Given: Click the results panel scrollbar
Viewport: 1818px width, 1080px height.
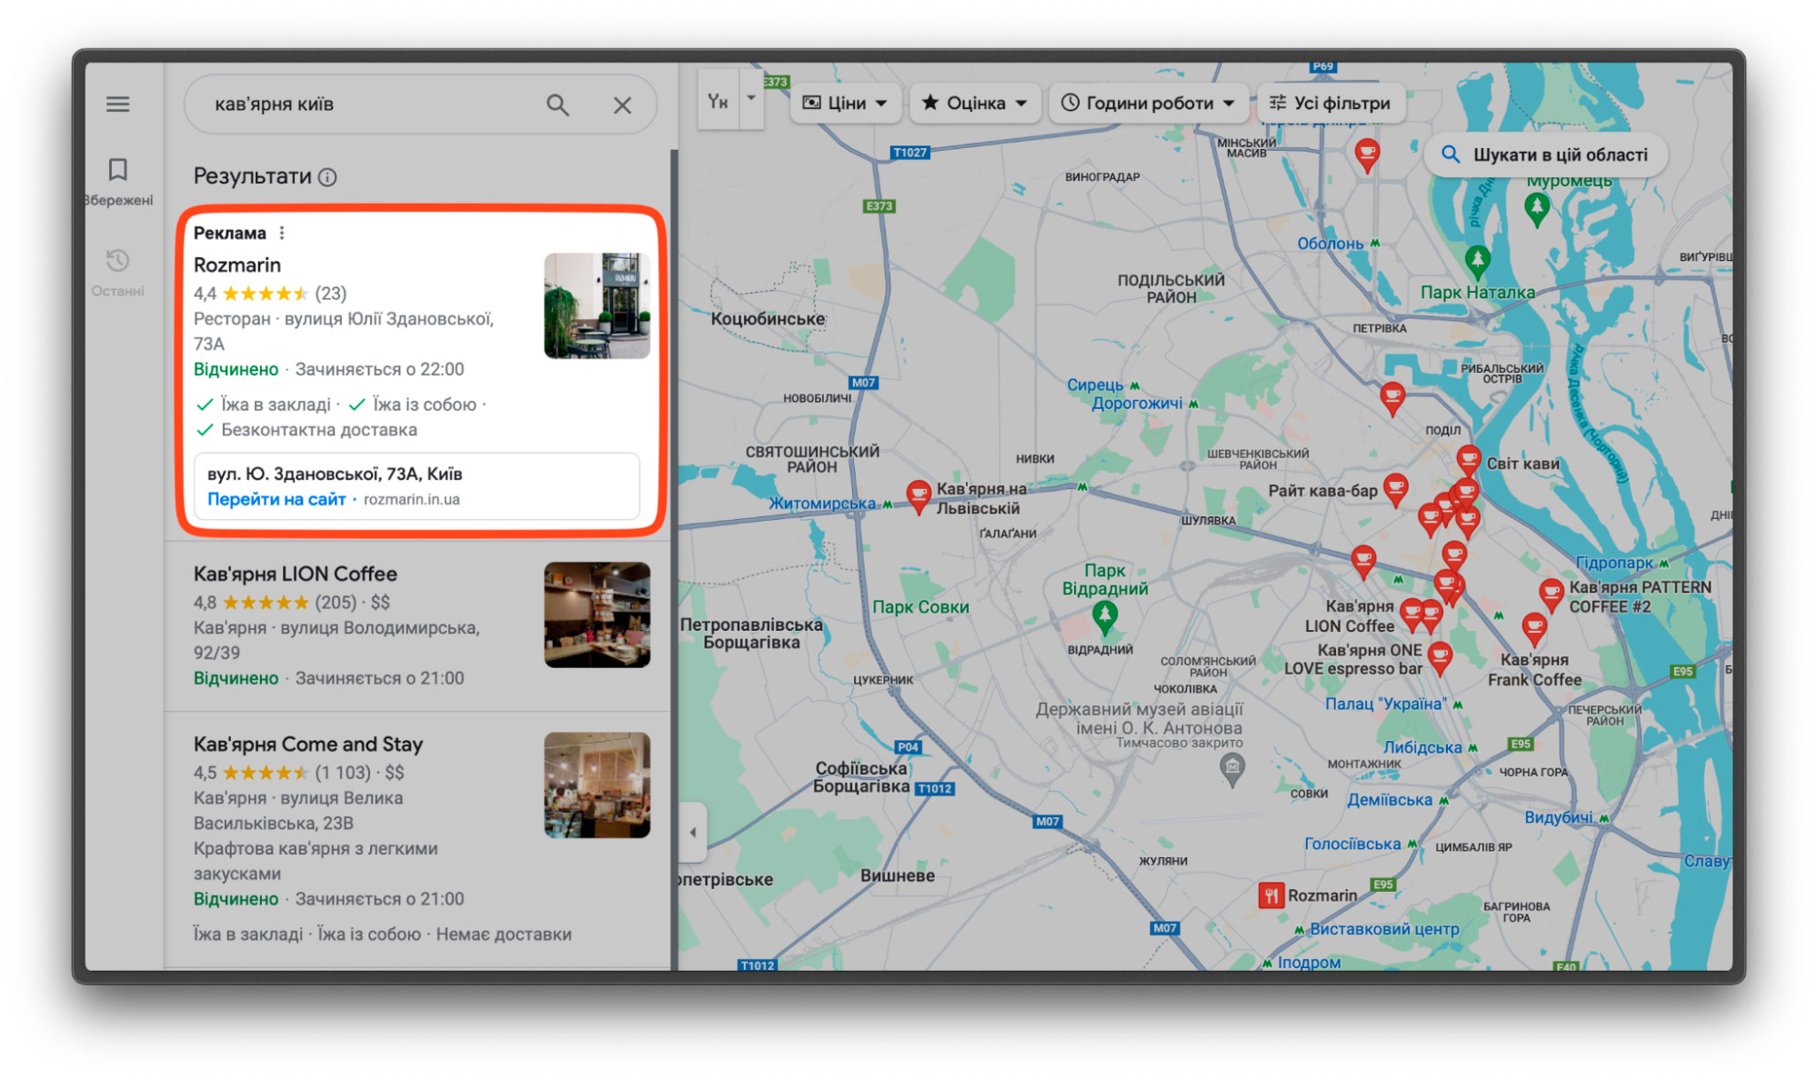Looking at the screenshot, I should pos(674,559).
